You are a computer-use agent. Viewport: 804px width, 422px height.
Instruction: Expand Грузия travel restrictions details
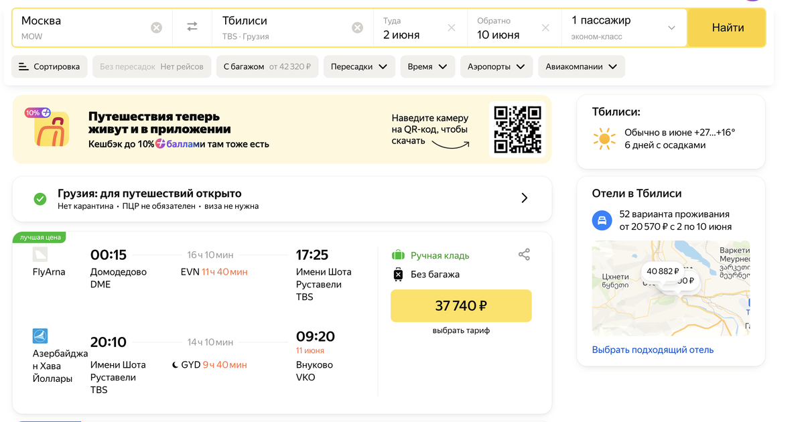click(525, 198)
